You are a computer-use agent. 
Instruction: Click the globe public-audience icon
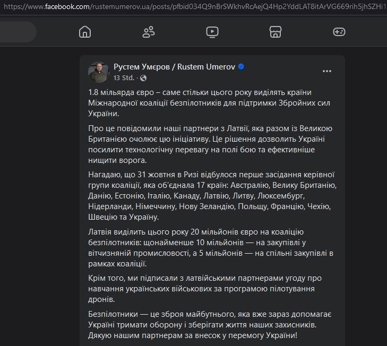(143, 78)
